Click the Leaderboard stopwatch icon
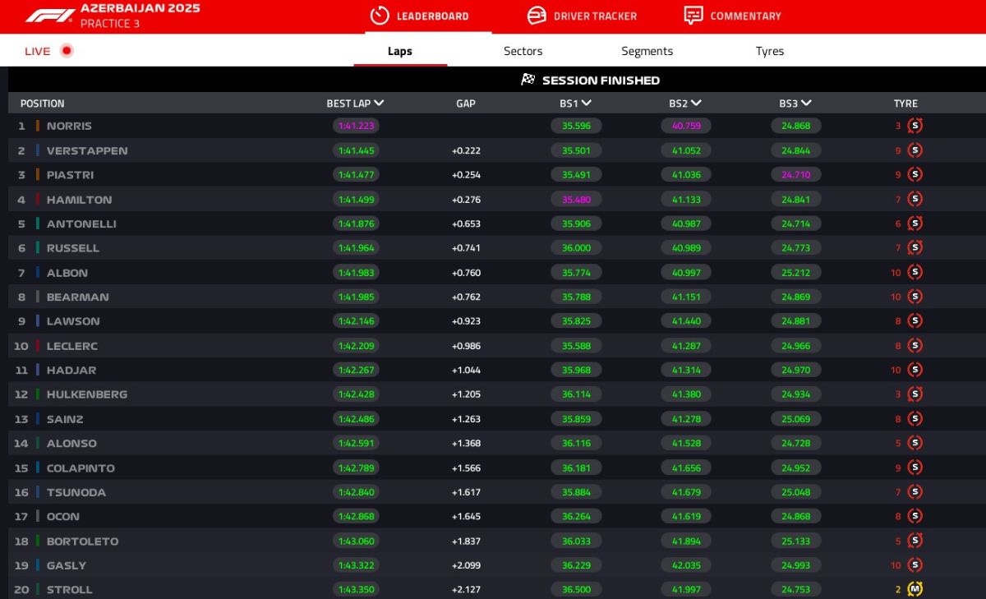This screenshot has width=986, height=599. 379,16
